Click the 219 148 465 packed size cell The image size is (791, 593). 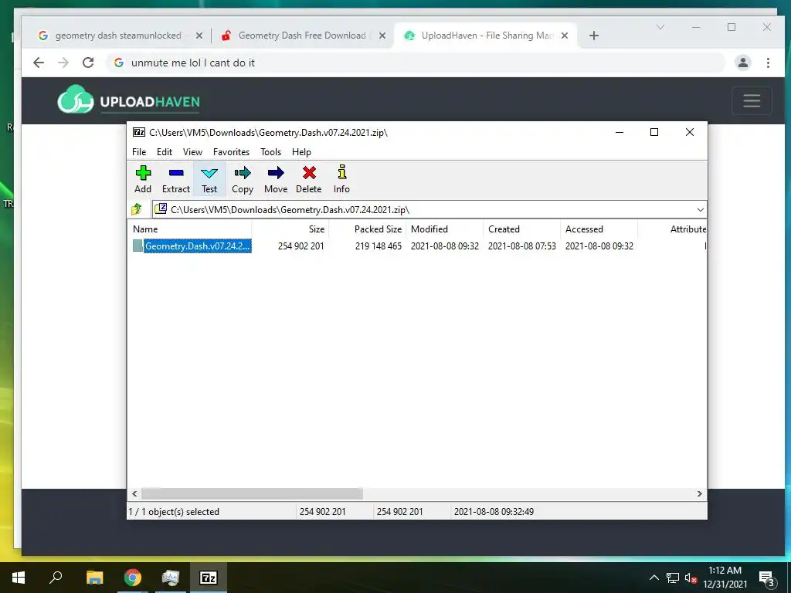(379, 246)
